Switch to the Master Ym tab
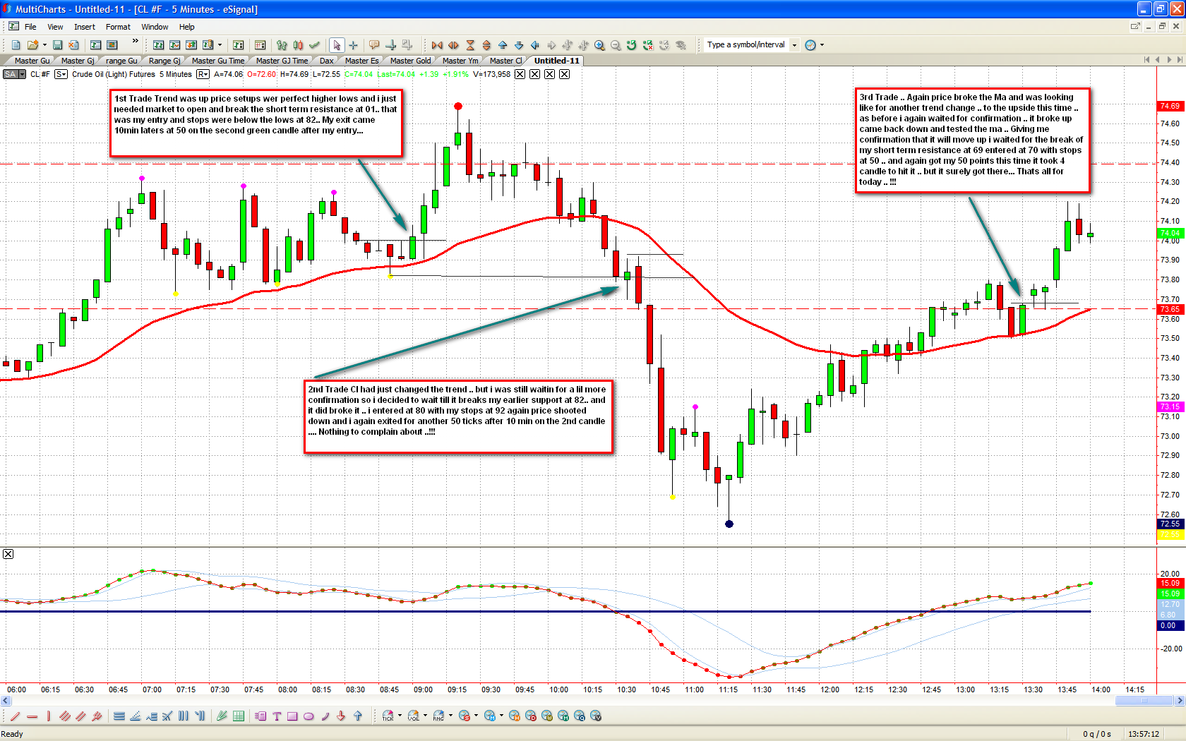 point(460,61)
